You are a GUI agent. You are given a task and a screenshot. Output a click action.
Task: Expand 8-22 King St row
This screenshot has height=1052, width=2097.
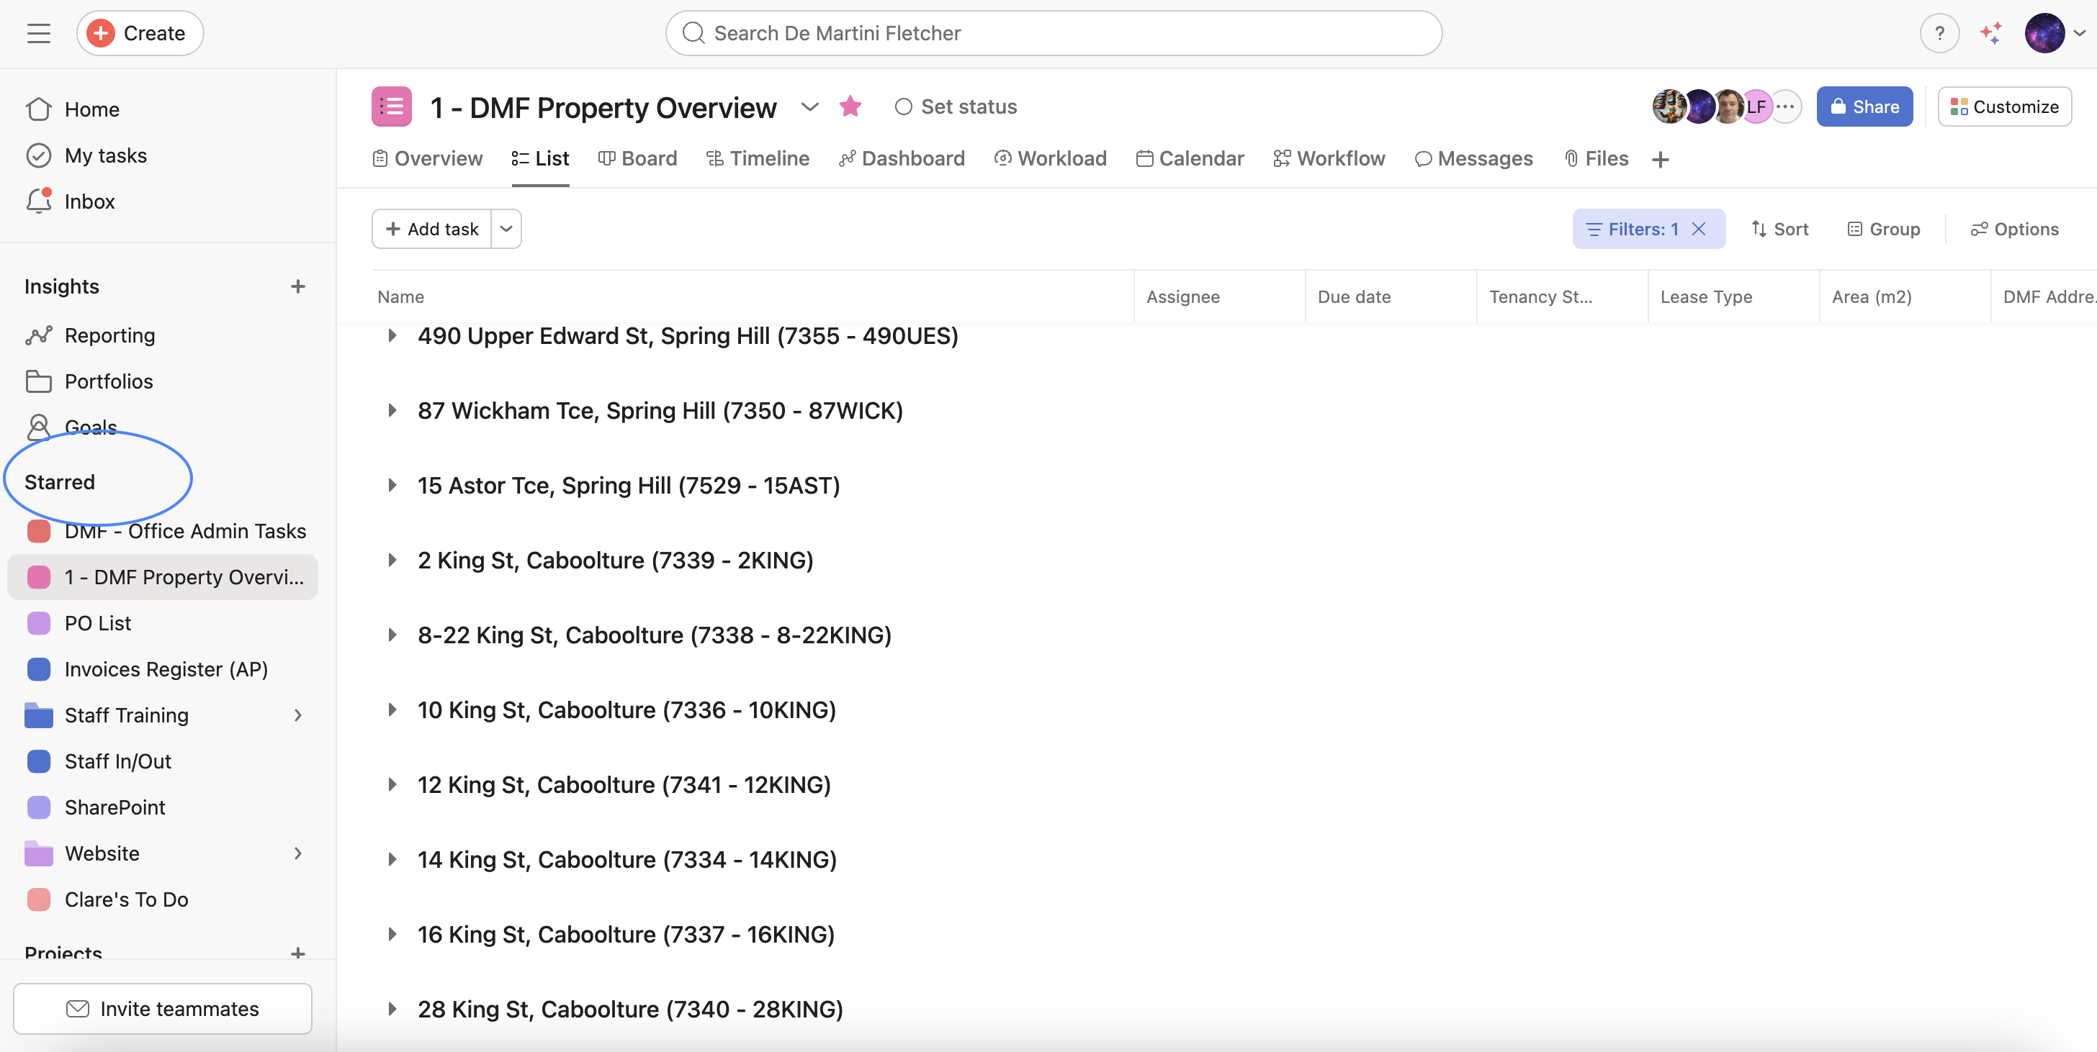(392, 635)
